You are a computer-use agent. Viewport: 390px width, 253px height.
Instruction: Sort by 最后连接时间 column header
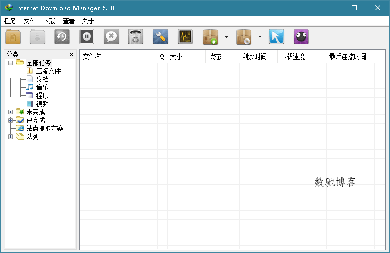tap(350, 57)
